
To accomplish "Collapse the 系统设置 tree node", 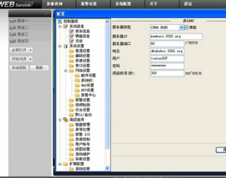I will tap(60, 46).
